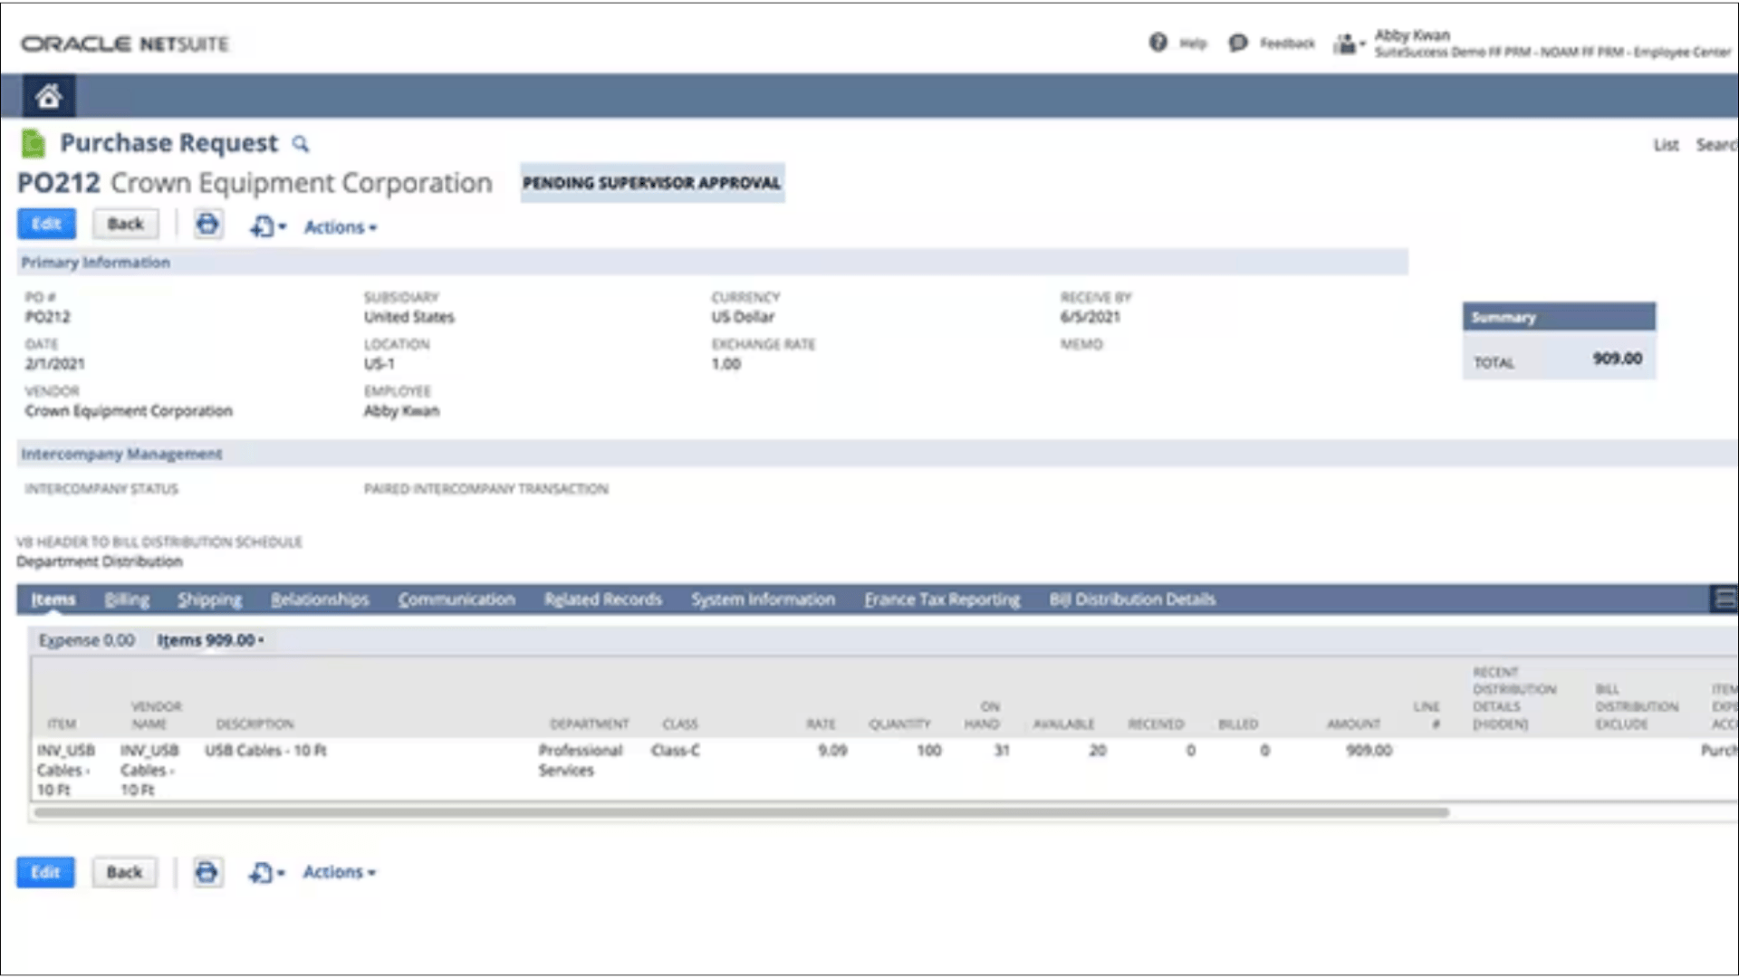Open the top new-document arrow dropdown
Viewport: 1739px width, 978px height.
(267, 226)
